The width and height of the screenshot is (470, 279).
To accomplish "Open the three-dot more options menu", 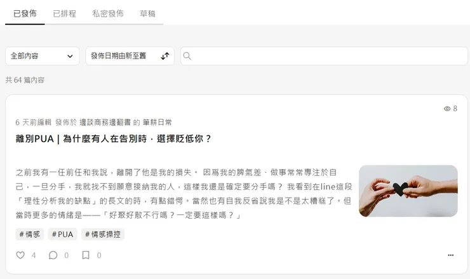I will (x=450, y=255).
